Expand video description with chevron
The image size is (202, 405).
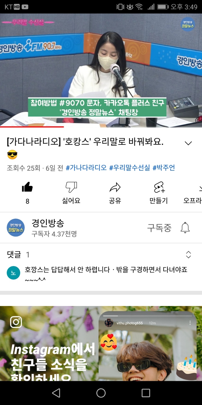tap(188, 143)
